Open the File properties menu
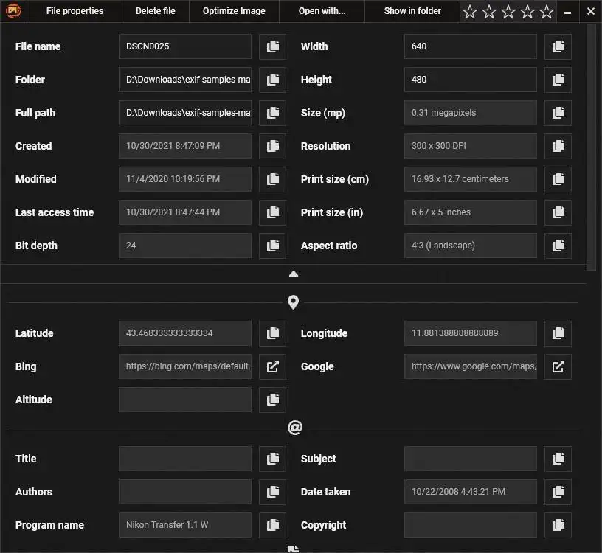This screenshot has height=553, width=602. tap(75, 11)
